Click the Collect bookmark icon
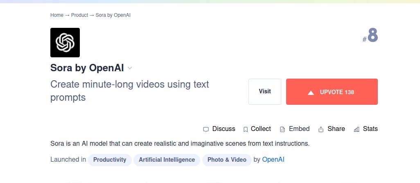 coord(246,129)
